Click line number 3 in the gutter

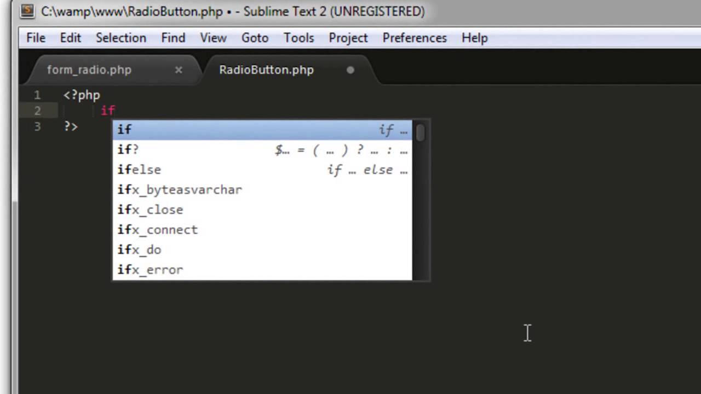tap(37, 127)
